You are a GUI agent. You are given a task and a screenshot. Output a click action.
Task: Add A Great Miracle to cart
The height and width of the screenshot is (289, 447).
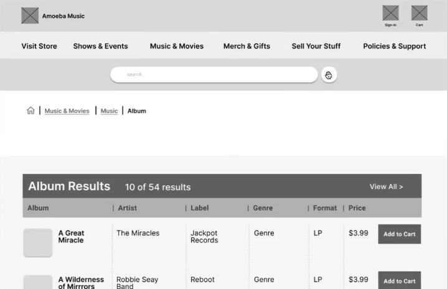(400, 234)
